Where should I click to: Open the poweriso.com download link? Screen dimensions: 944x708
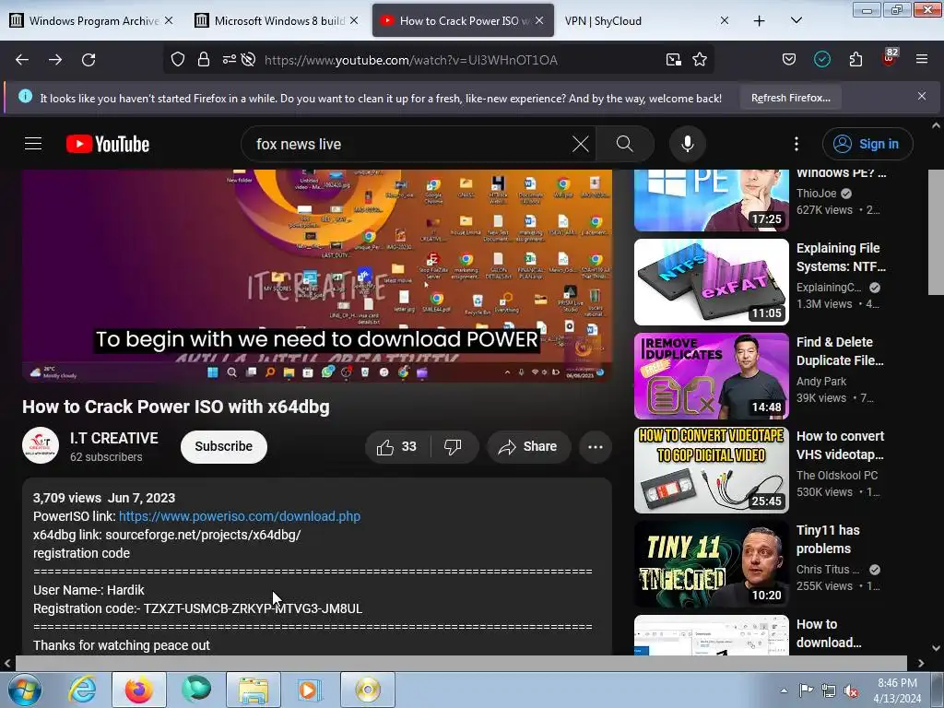pyautogui.click(x=240, y=516)
